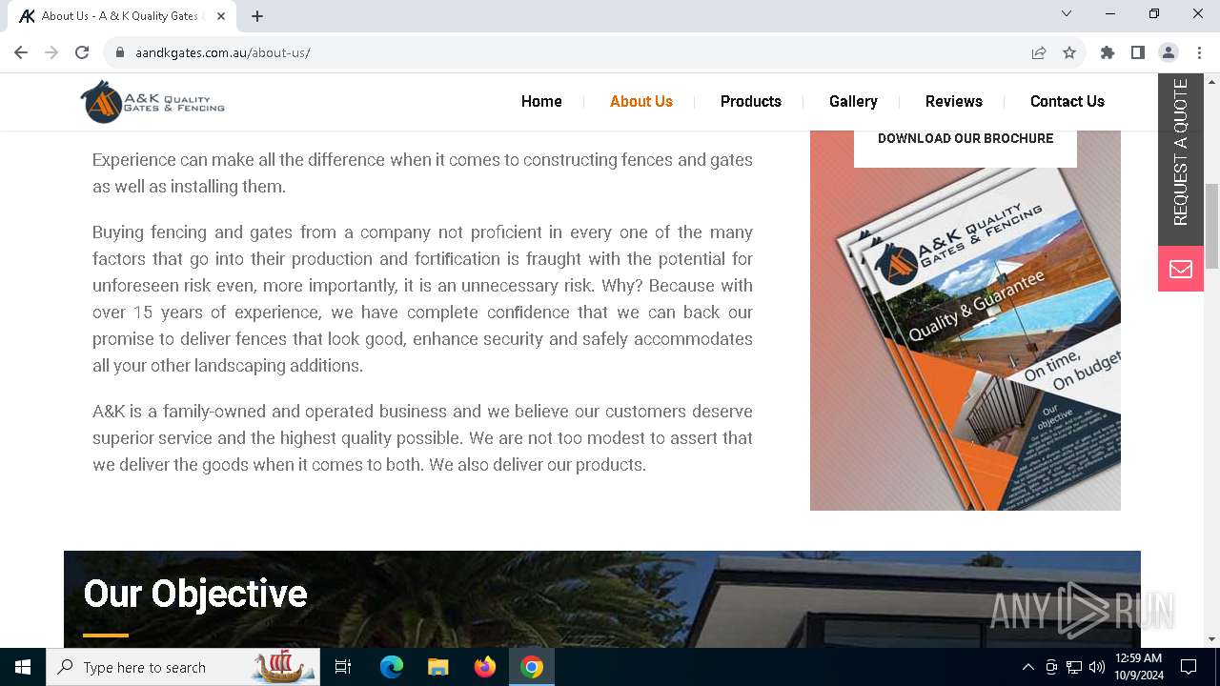The height and width of the screenshot is (686, 1220).
Task: Click the page vertical scrollbar thumb
Action: [1211, 226]
